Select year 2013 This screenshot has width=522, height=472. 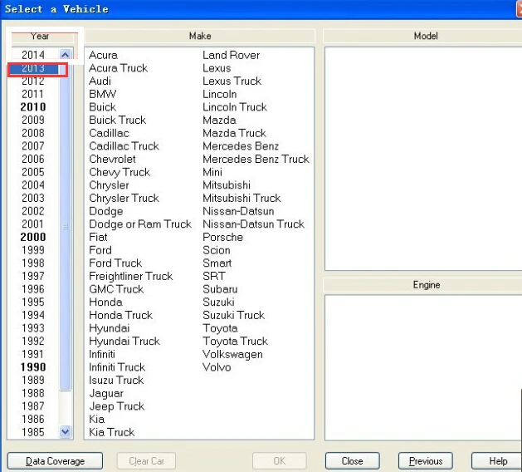(x=33, y=68)
